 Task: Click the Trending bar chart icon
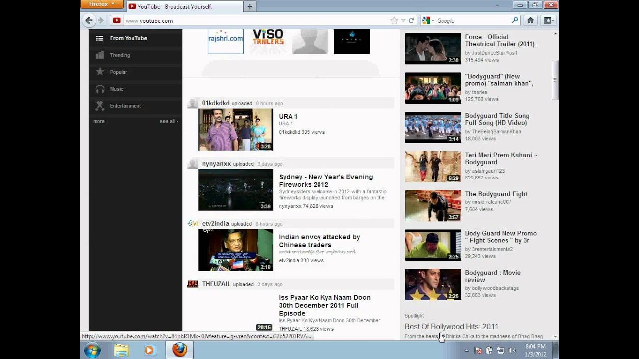tap(100, 55)
